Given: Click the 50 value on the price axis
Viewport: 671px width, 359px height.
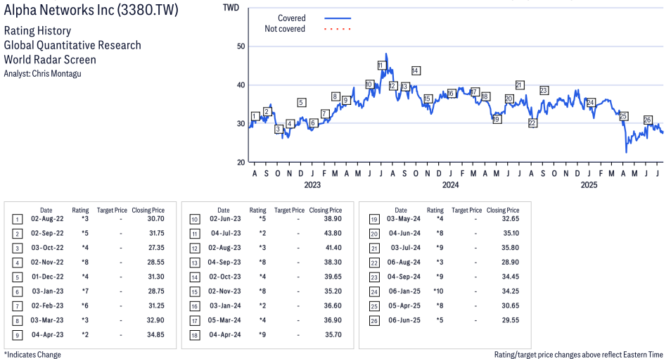Looking at the screenshot, I should 241,46.
